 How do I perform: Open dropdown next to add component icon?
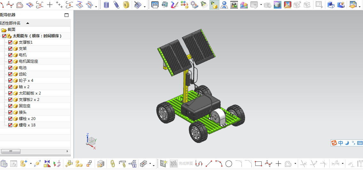[31, 164]
